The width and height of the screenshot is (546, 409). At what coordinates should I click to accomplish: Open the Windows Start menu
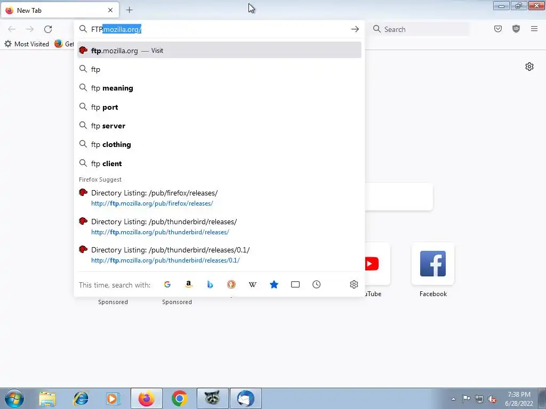tap(14, 398)
